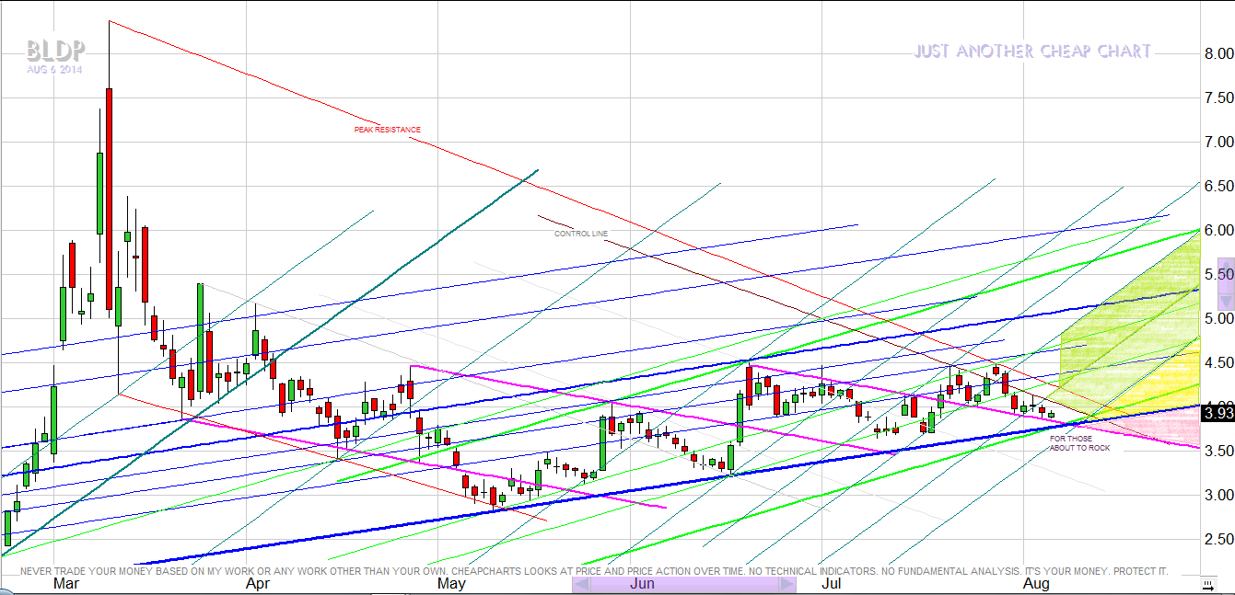Click the Aug label on time axis

pos(1036,584)
